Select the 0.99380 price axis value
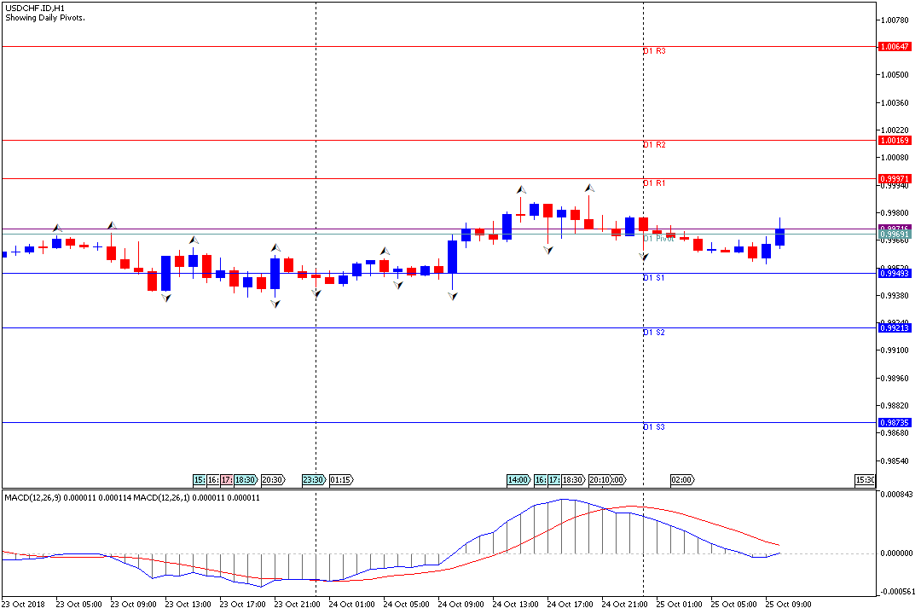Image resolution: width=921 pixels, height=614 pixels. 895,296
